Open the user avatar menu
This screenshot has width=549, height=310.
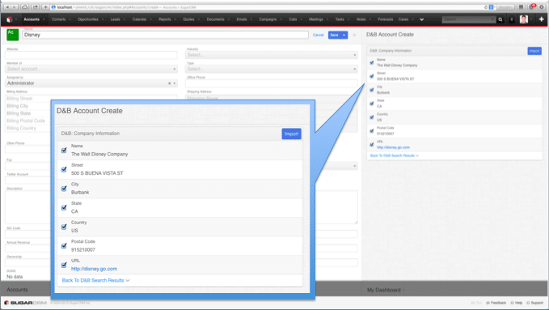tap(524, 19)
